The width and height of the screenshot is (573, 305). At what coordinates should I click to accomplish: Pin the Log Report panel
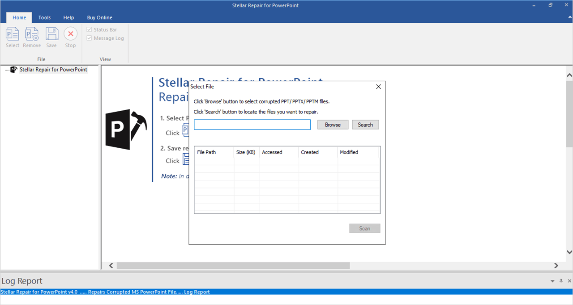pyautogui.click(x=560, y=281)
